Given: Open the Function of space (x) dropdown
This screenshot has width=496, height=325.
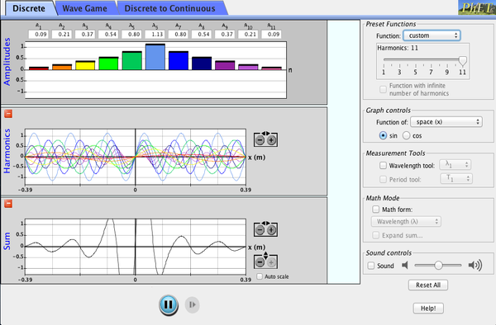Looking at the screenshot, I should point(446,122).
